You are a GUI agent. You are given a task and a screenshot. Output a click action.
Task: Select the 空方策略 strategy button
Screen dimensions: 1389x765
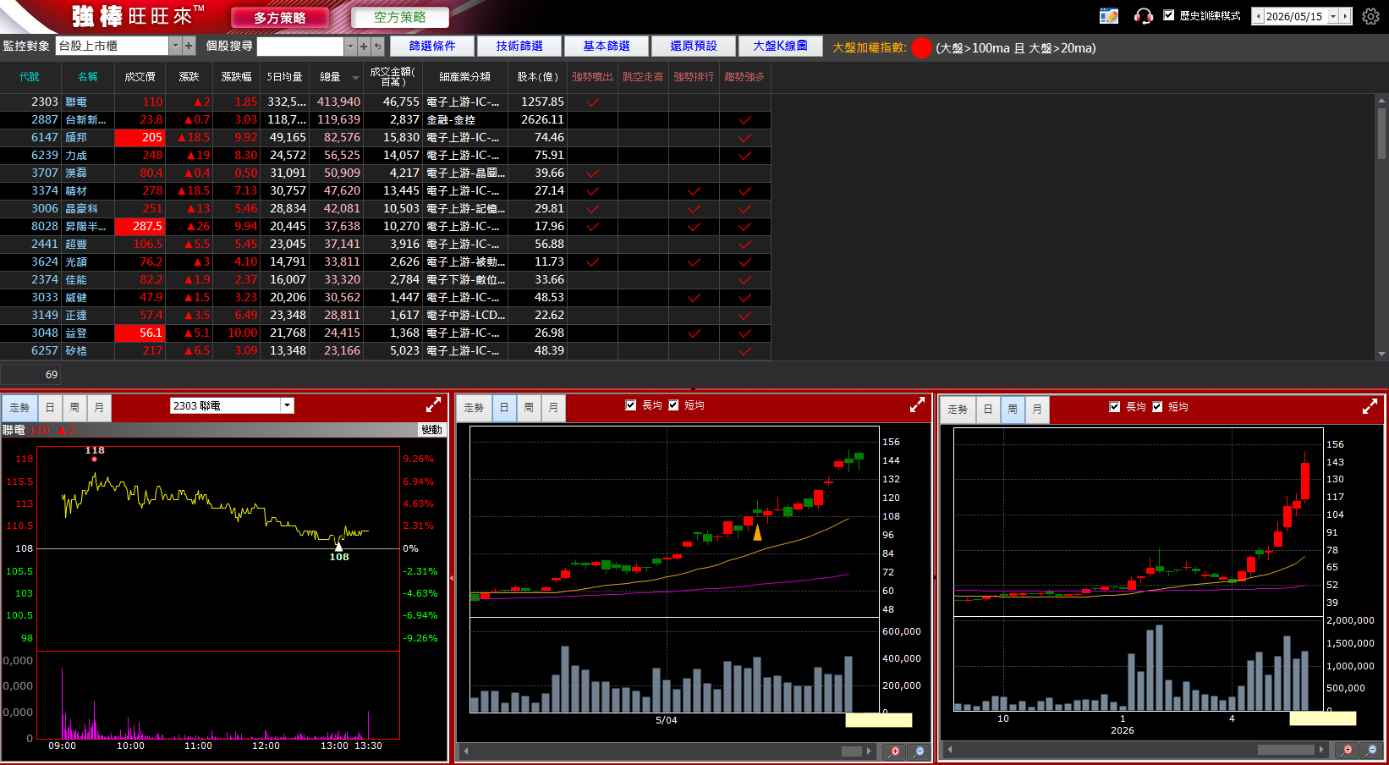[x=400, y=17]
